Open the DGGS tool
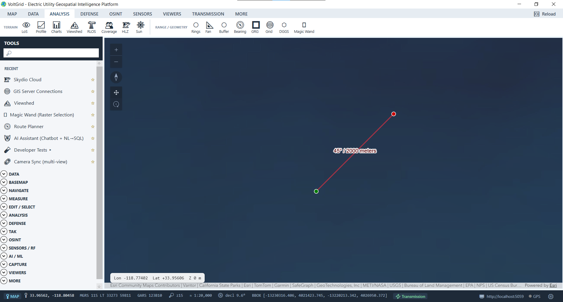This screenshot has width=563, height=302. coord(284,27)
